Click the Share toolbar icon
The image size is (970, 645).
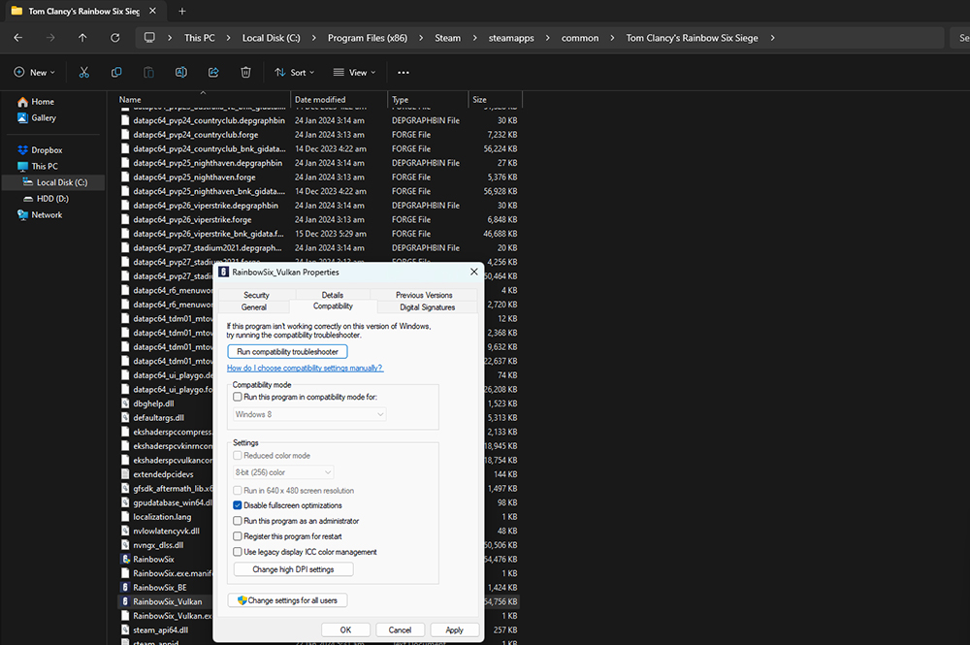pos(213,73)
